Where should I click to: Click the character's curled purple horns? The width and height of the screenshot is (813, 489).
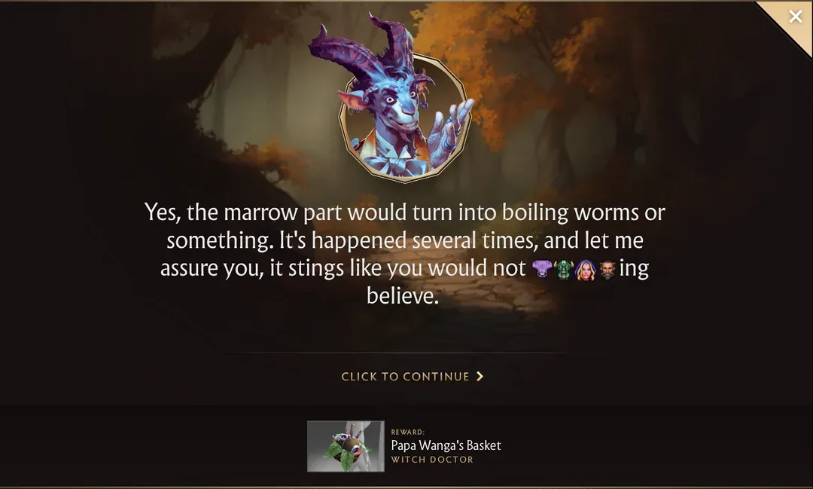357,48
